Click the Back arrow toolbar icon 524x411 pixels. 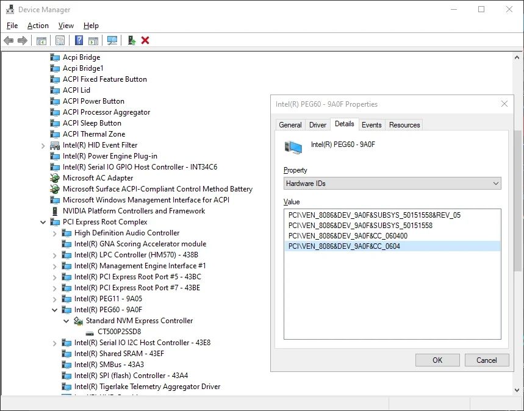[x=9, y=40]
